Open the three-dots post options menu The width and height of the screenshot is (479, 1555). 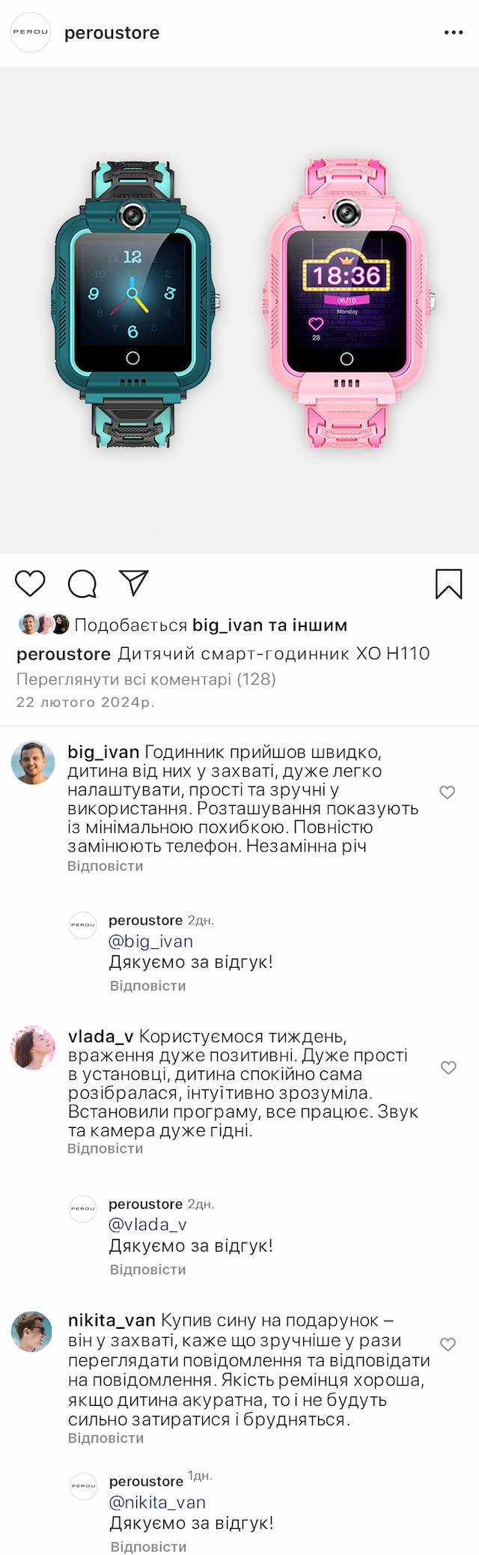point(454,33)
